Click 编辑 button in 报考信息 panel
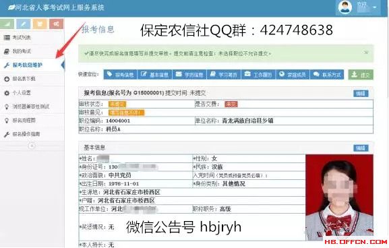The width and height of the screenshot is (389, 248). click(361, 94)
